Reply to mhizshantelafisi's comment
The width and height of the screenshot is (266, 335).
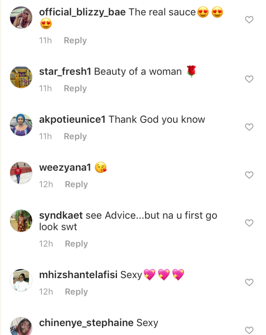tap(76, 292)
